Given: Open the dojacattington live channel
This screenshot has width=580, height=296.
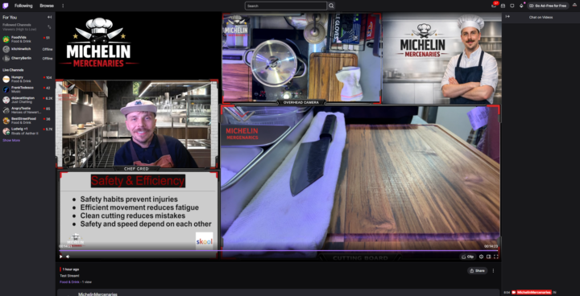Looking at the screenshot, I should (x=27, y=100).
